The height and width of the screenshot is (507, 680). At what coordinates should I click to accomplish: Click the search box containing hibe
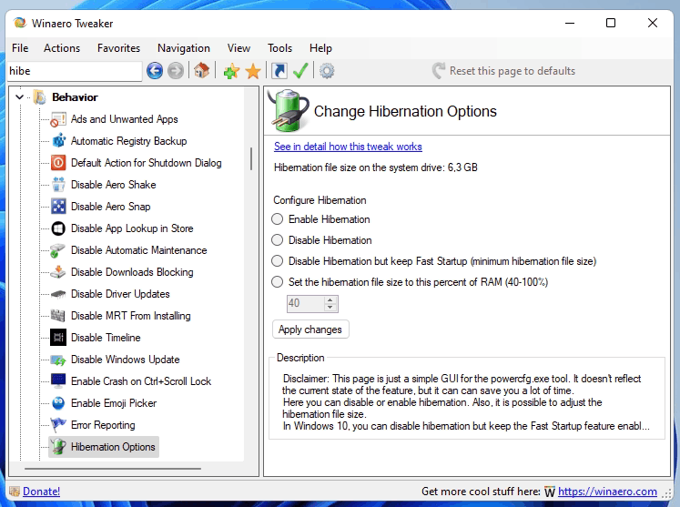[75, 71]
